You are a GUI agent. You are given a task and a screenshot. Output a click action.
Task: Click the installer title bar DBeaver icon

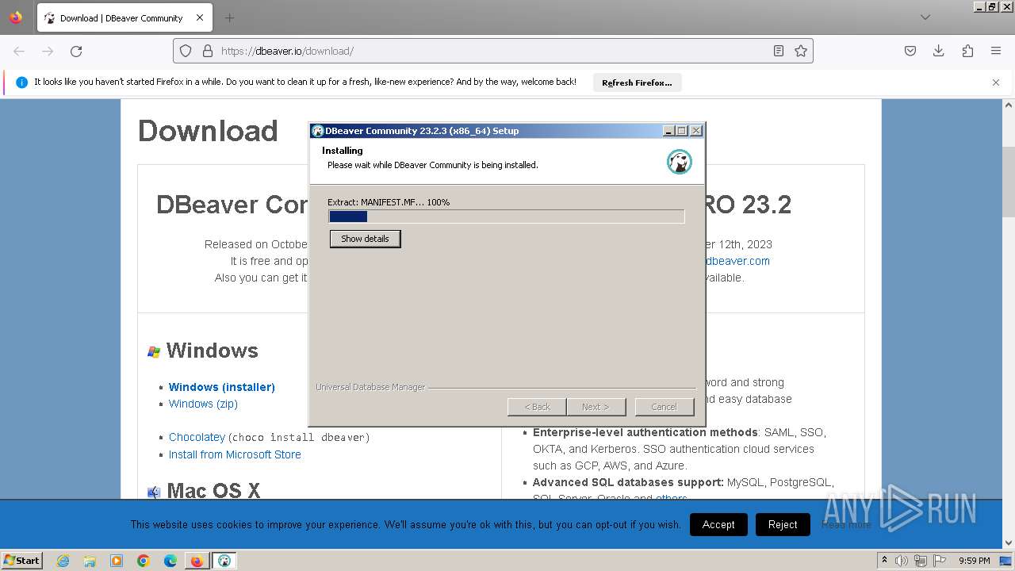pyautogui.click(x=317, y=131)
